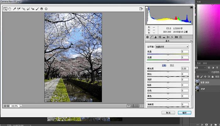Select the Graduated Filter tool
Screen dimensions: 220x126
(41, 9)
